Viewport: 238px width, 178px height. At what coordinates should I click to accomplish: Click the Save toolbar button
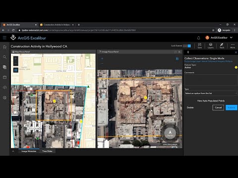coord(200,45)
